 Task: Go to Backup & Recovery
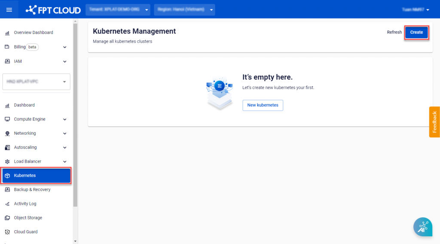32,190
